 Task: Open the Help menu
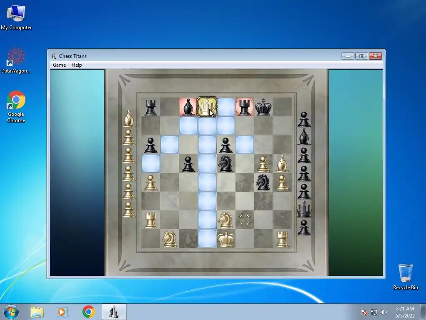click(77, 65)
